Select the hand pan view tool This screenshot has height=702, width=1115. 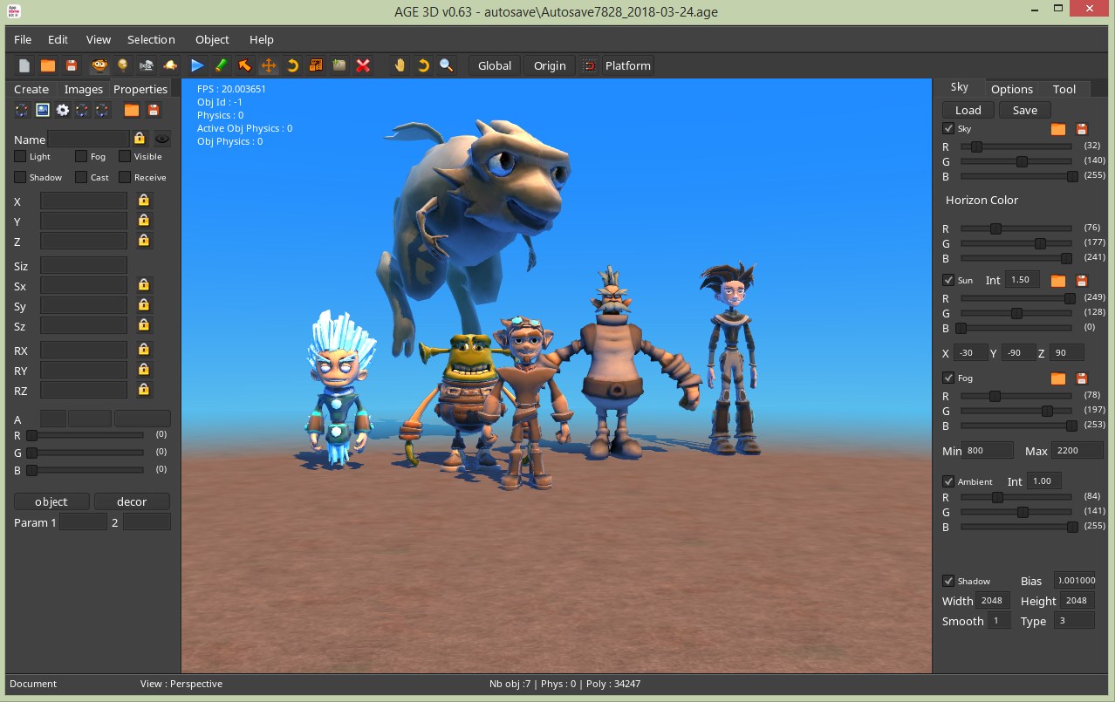pos(400,65)
